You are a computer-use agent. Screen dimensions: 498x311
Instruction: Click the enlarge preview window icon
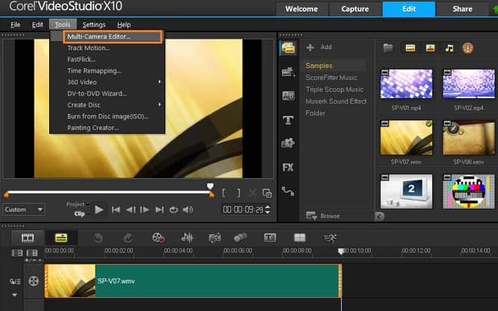[x=267, y=193]
